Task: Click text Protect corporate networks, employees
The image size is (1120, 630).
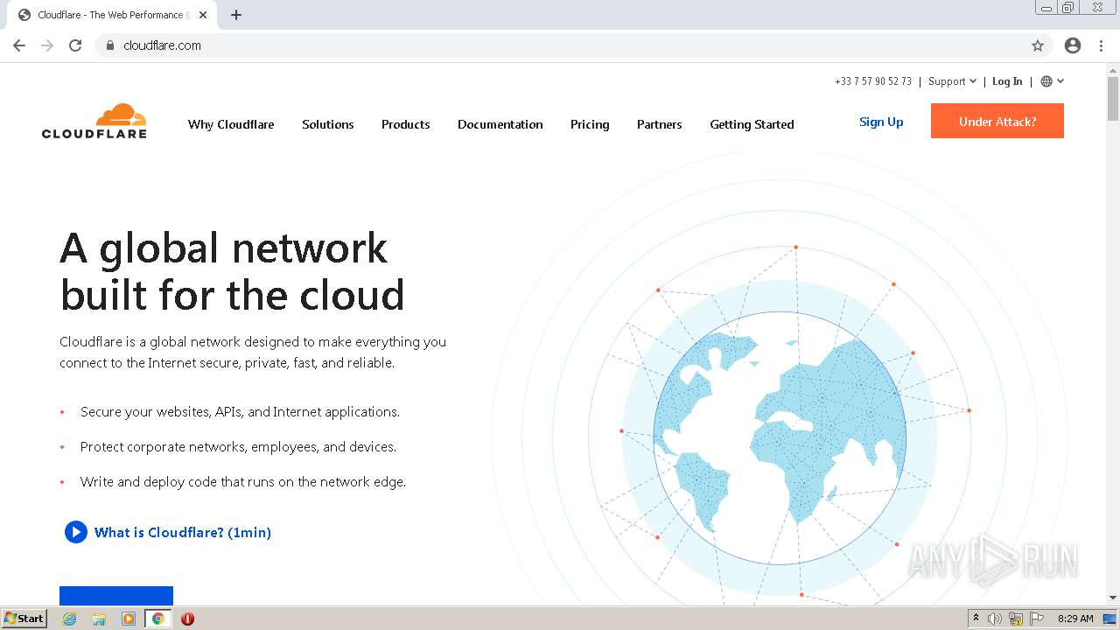Action: (x=238, y=446)
